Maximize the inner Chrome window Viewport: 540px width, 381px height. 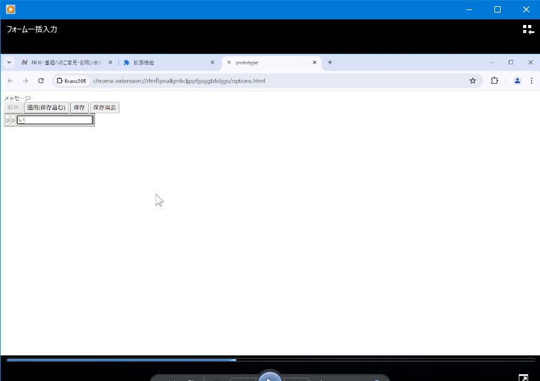point(511,62)
